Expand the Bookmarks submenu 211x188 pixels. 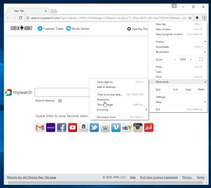click(178, 52)
